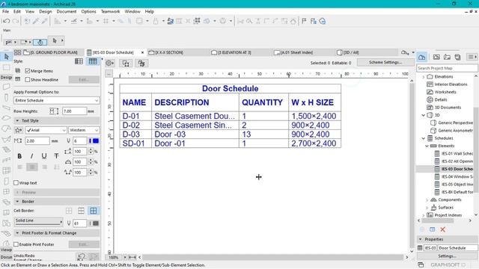Image resolution: width=479 pixels, height=269 pixels.
Task: Open the Project Map view in Navigator
Action: [x=422, y=57]
